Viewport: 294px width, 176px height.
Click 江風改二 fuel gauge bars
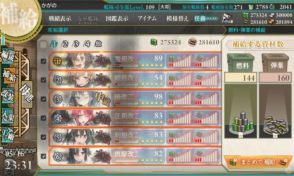[x=180, y=118]
